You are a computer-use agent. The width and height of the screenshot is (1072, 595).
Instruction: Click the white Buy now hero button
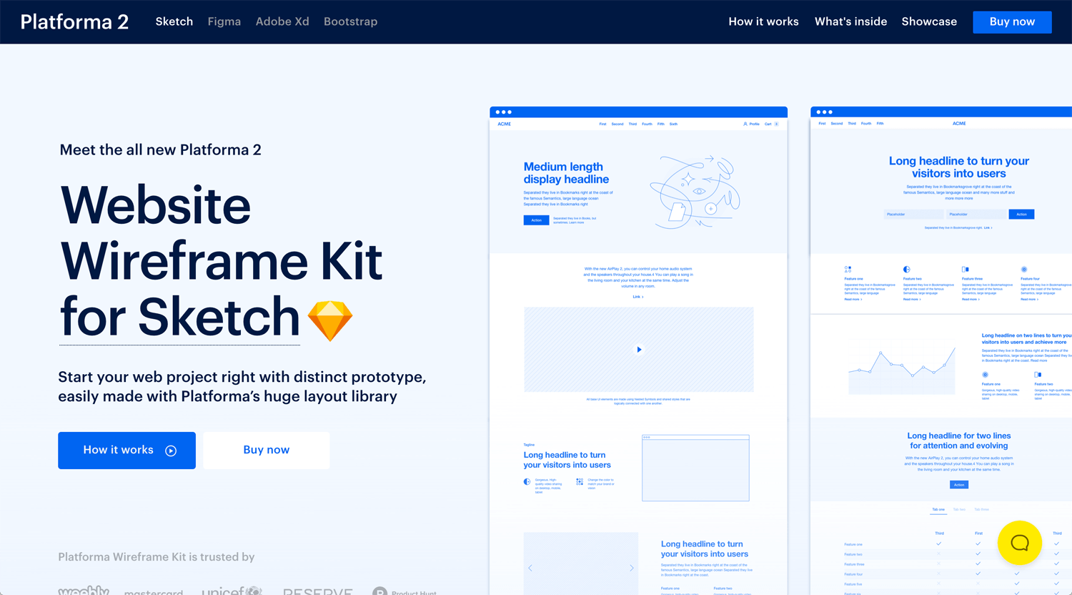[x=267, y=451]
